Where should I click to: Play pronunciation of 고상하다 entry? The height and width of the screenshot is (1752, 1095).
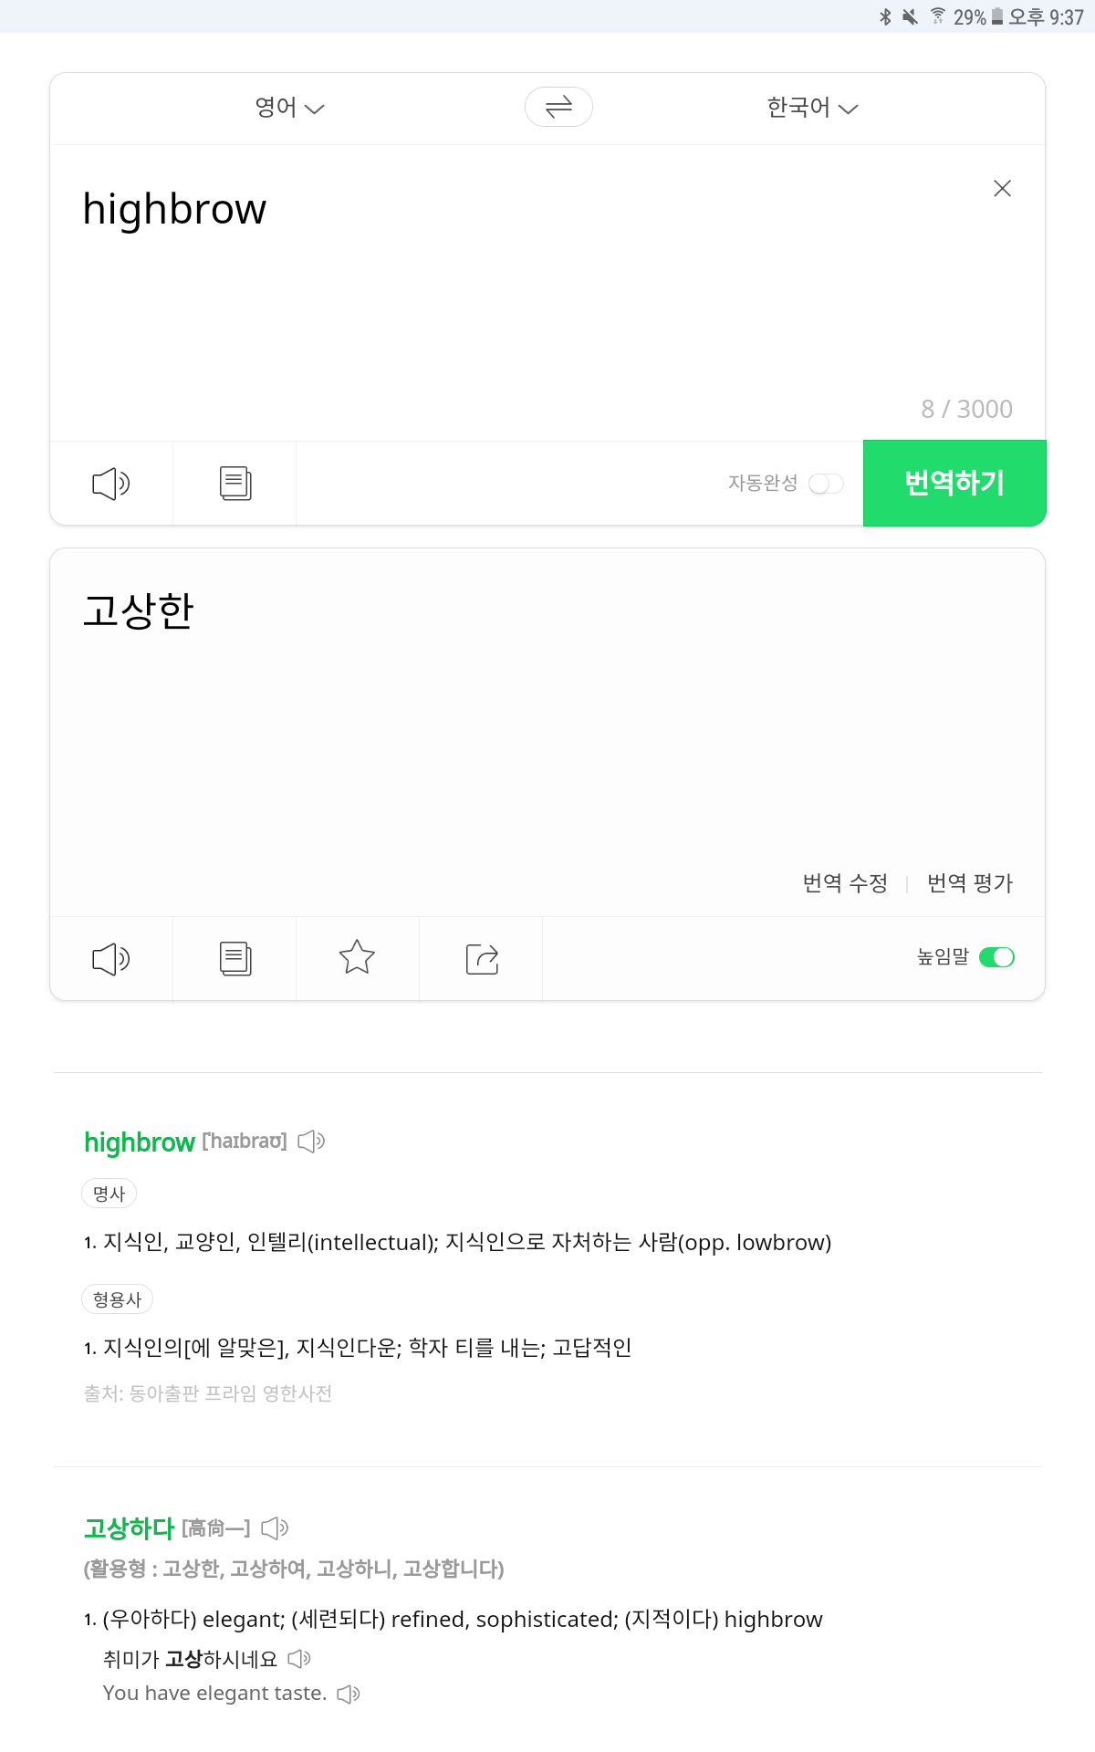(275, 1528)
